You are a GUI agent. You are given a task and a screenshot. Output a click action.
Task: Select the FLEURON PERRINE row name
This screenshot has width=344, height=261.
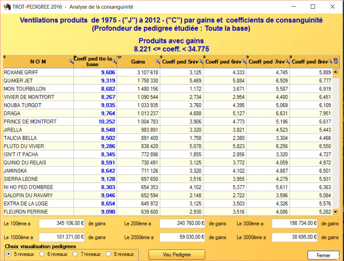[26, 212]
